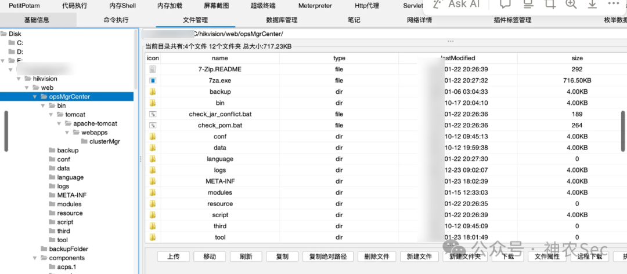Open the 网络详情 tab
The image size is (627, 274).
tap(420, 20)
